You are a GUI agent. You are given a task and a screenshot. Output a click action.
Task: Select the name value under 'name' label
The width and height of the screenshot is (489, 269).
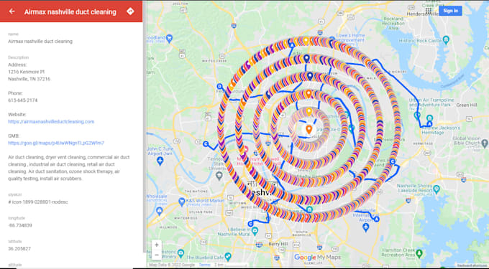pos(40,42)
